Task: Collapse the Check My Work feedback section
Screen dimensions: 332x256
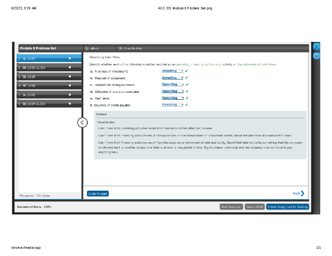Action: click(x=106, y=122)
